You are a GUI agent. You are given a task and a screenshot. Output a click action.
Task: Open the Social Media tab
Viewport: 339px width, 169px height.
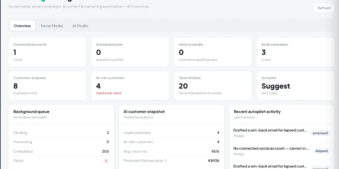click(51, 26)
